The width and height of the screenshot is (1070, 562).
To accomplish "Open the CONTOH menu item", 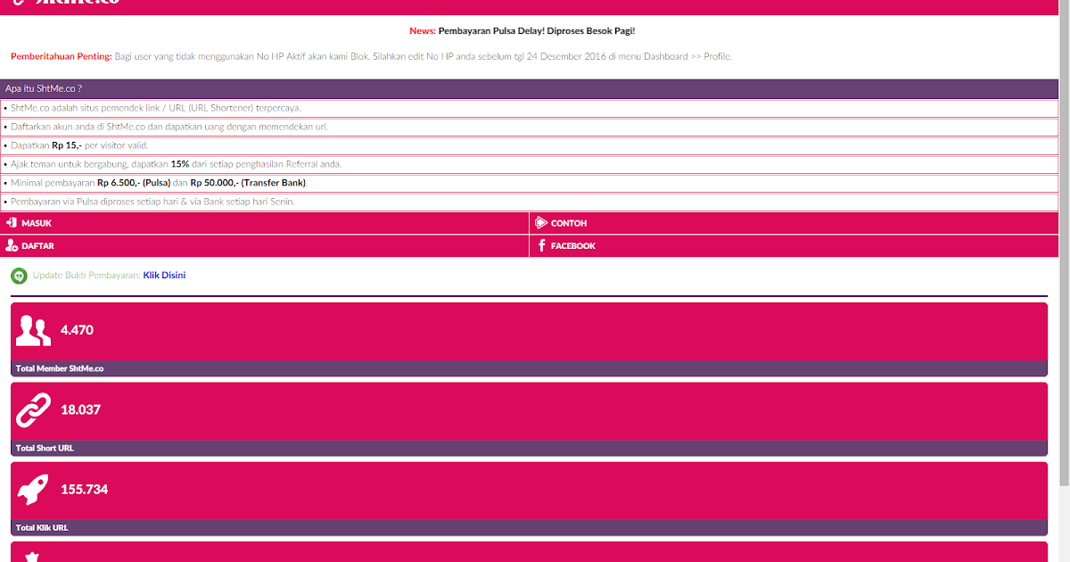I will click(x=794, y=223).
